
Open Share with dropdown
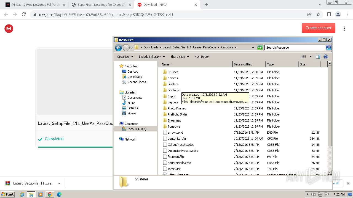180,57
